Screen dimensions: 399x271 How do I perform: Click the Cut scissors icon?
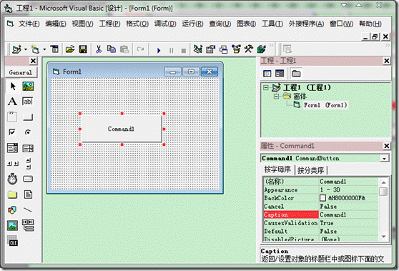point(99,49)
